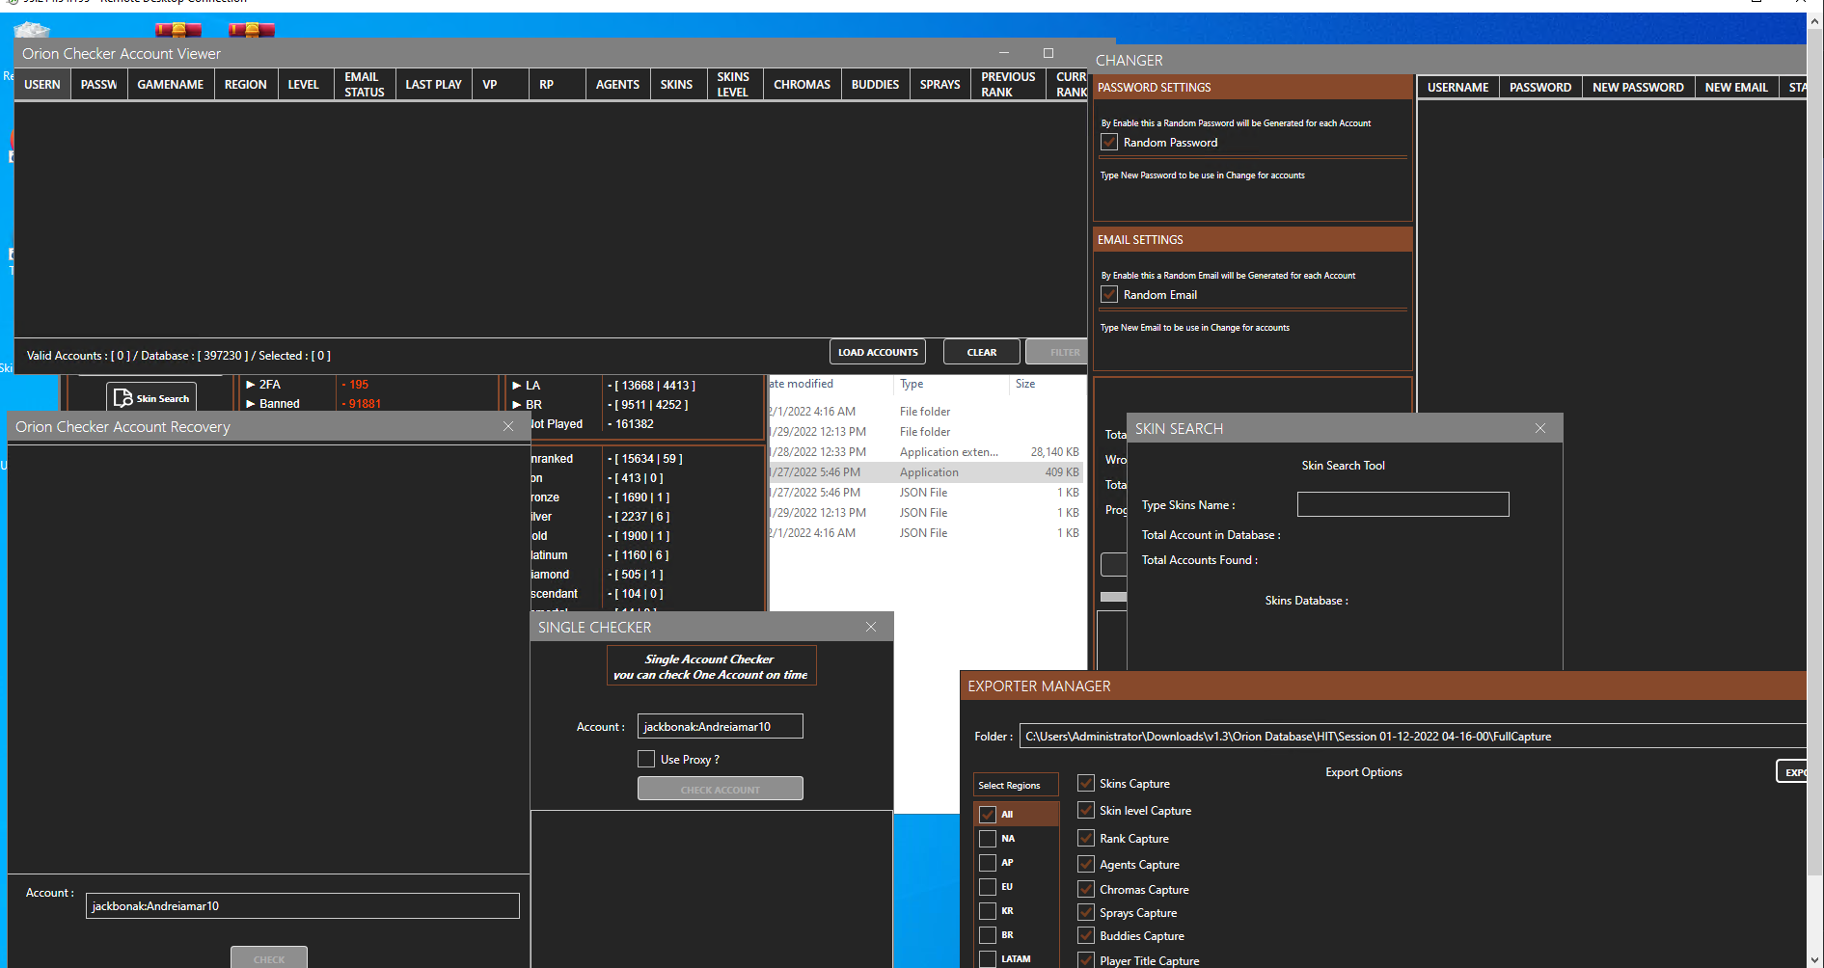Screen dimensions: 1824x968
Task: Click the USERNAME column in Changer
Action: [1457, 87]
